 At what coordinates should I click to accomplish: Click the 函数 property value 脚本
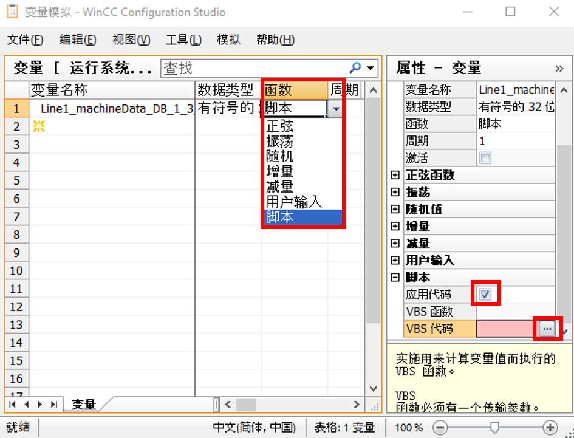click(x=516, y=124)
